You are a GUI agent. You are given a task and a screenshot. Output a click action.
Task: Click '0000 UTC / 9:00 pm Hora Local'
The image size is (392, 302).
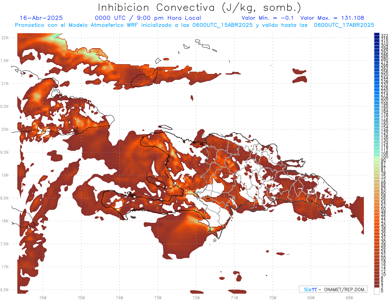click(x=148, y=18)
